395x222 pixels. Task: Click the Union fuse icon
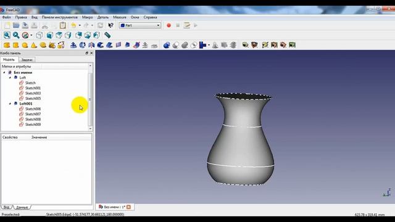(x=185, y=45)
